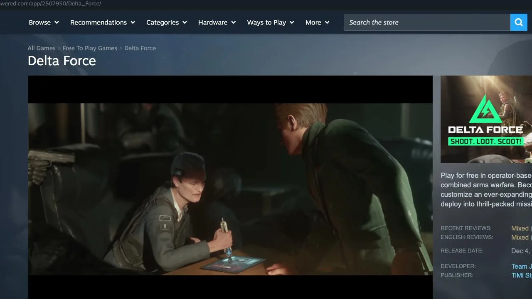Viewport: 532px width, 299px height.
Task: Click the RELEASE DATE label
Action: [x=462, y=251]
